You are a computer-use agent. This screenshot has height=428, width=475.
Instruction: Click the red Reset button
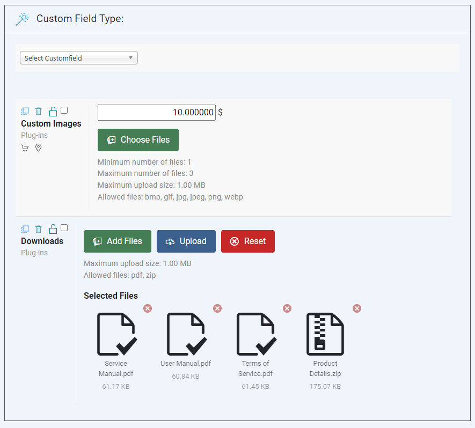tap(248, 241)
